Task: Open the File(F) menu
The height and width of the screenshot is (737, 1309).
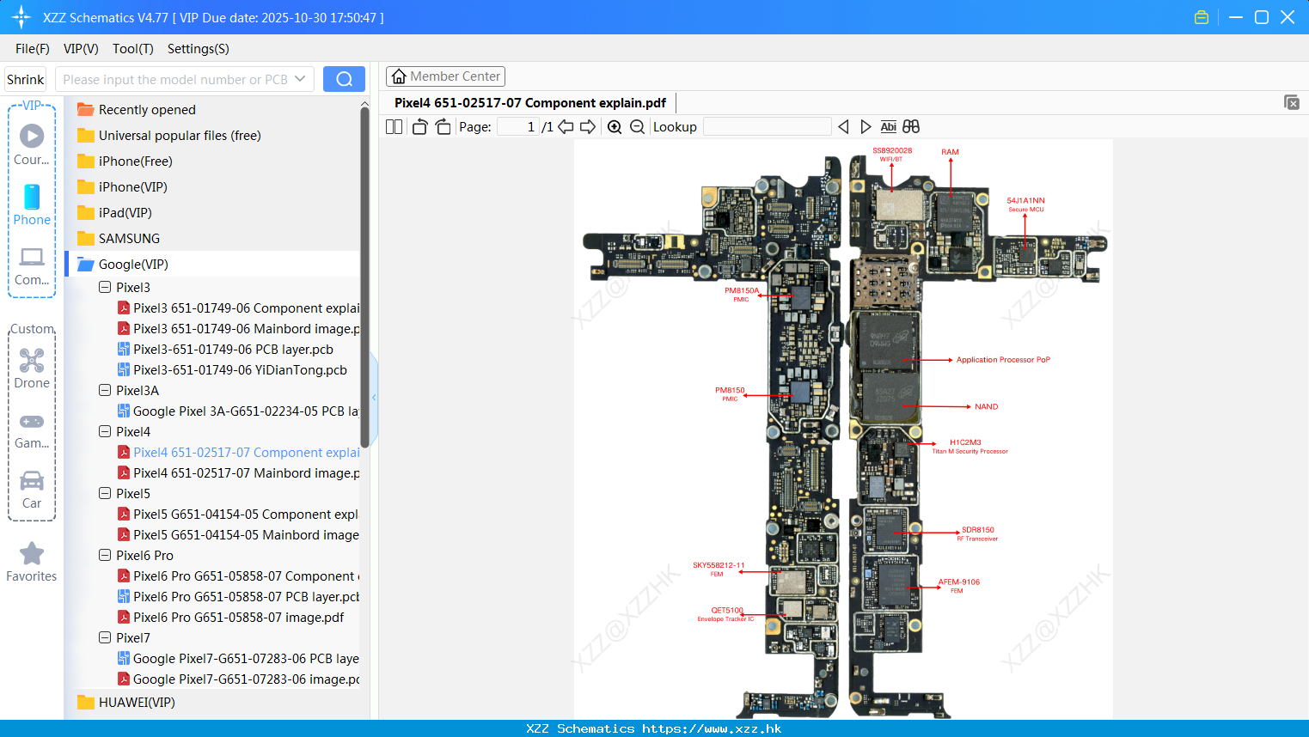Action: pos(33,49)
